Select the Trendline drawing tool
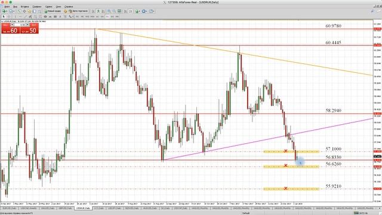This screenshot has width=382, height=215. [26, 17]
